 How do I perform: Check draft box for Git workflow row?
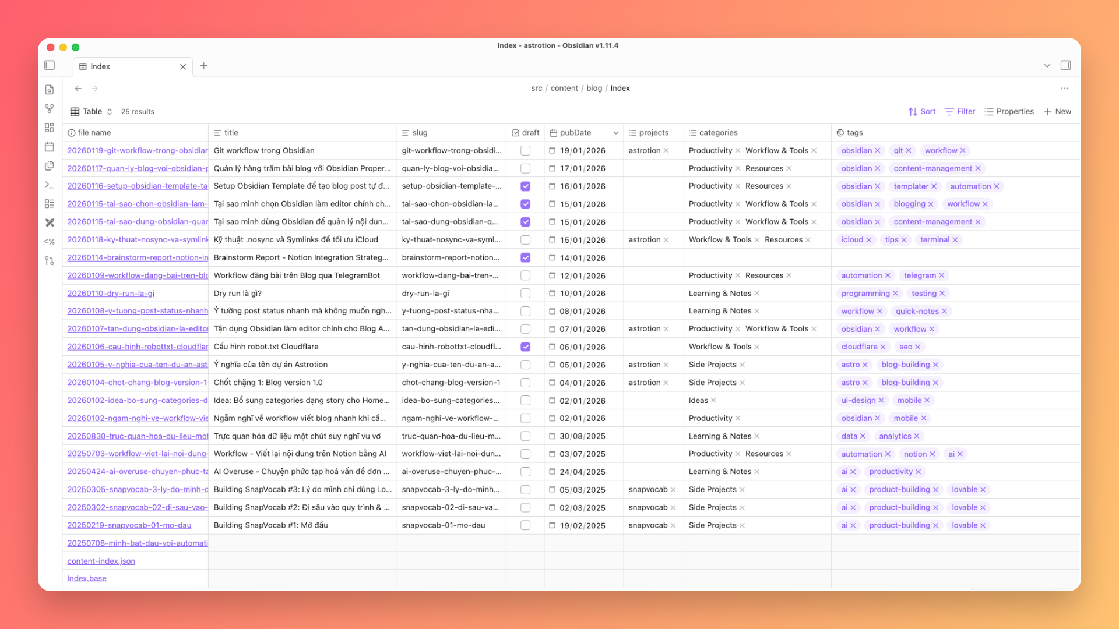[525, 151]
